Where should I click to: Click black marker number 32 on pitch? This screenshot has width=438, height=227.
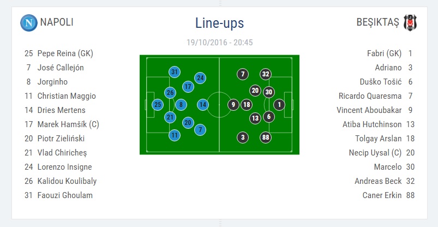(266, 74)
